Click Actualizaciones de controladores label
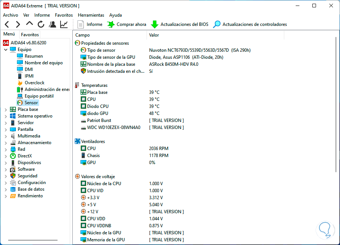Image resolution: width=340 pixels, height=245 pixels. pos(255,24)
